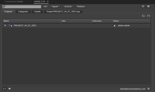Sort by the Size column header
This screenshot has height=92, width=155.
[76, 21]
